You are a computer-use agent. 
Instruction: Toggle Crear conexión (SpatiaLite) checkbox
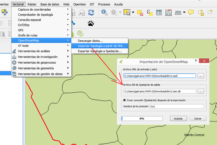pyautogui.click(x=124, y=100)
